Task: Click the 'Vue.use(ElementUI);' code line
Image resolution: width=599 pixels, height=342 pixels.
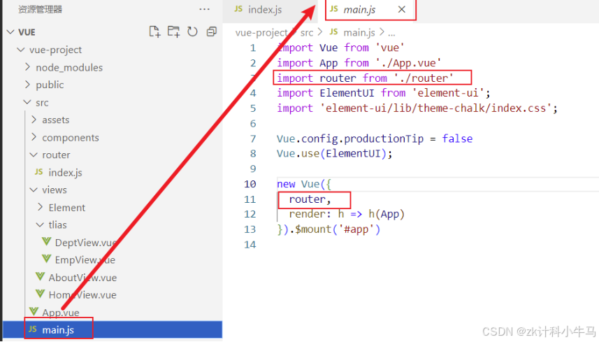Action: (335, 154)
